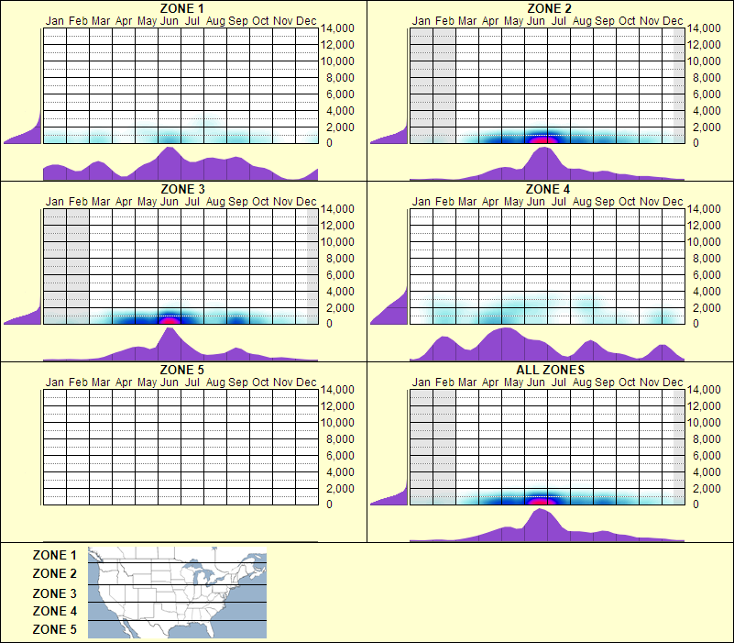
Task: Click the Dec label on ZONE 4 chart
Action: pyautogui.click(x=674, y=200)
